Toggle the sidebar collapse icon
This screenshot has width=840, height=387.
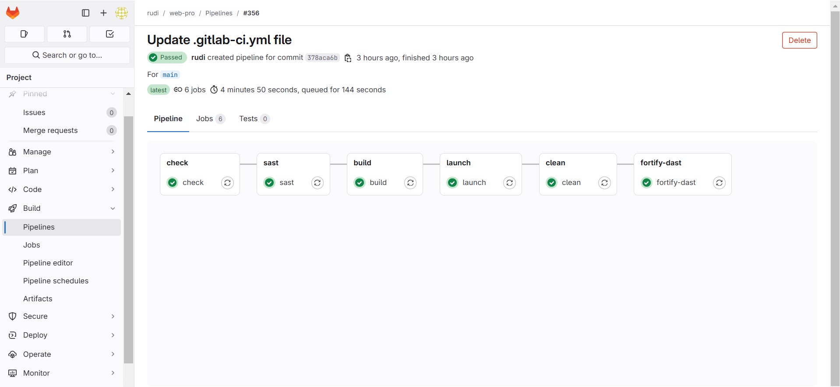click(85, 13)
